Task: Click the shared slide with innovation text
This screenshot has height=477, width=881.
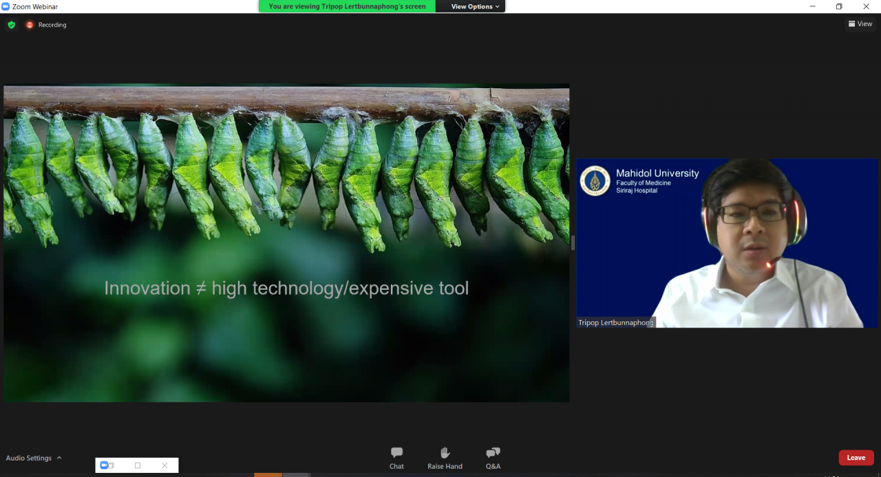Action: coord(286,288)
